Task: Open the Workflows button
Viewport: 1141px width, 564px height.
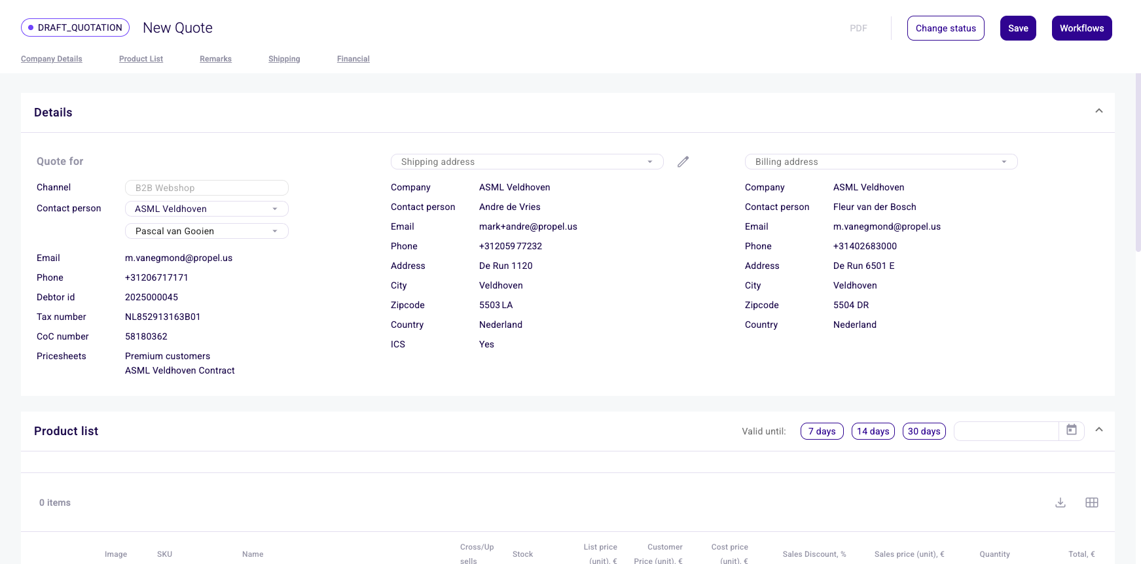Action: coord(1081,28)
